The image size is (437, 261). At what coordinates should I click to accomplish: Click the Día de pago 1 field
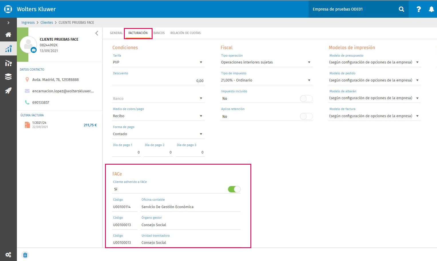[x=126, y=152]
